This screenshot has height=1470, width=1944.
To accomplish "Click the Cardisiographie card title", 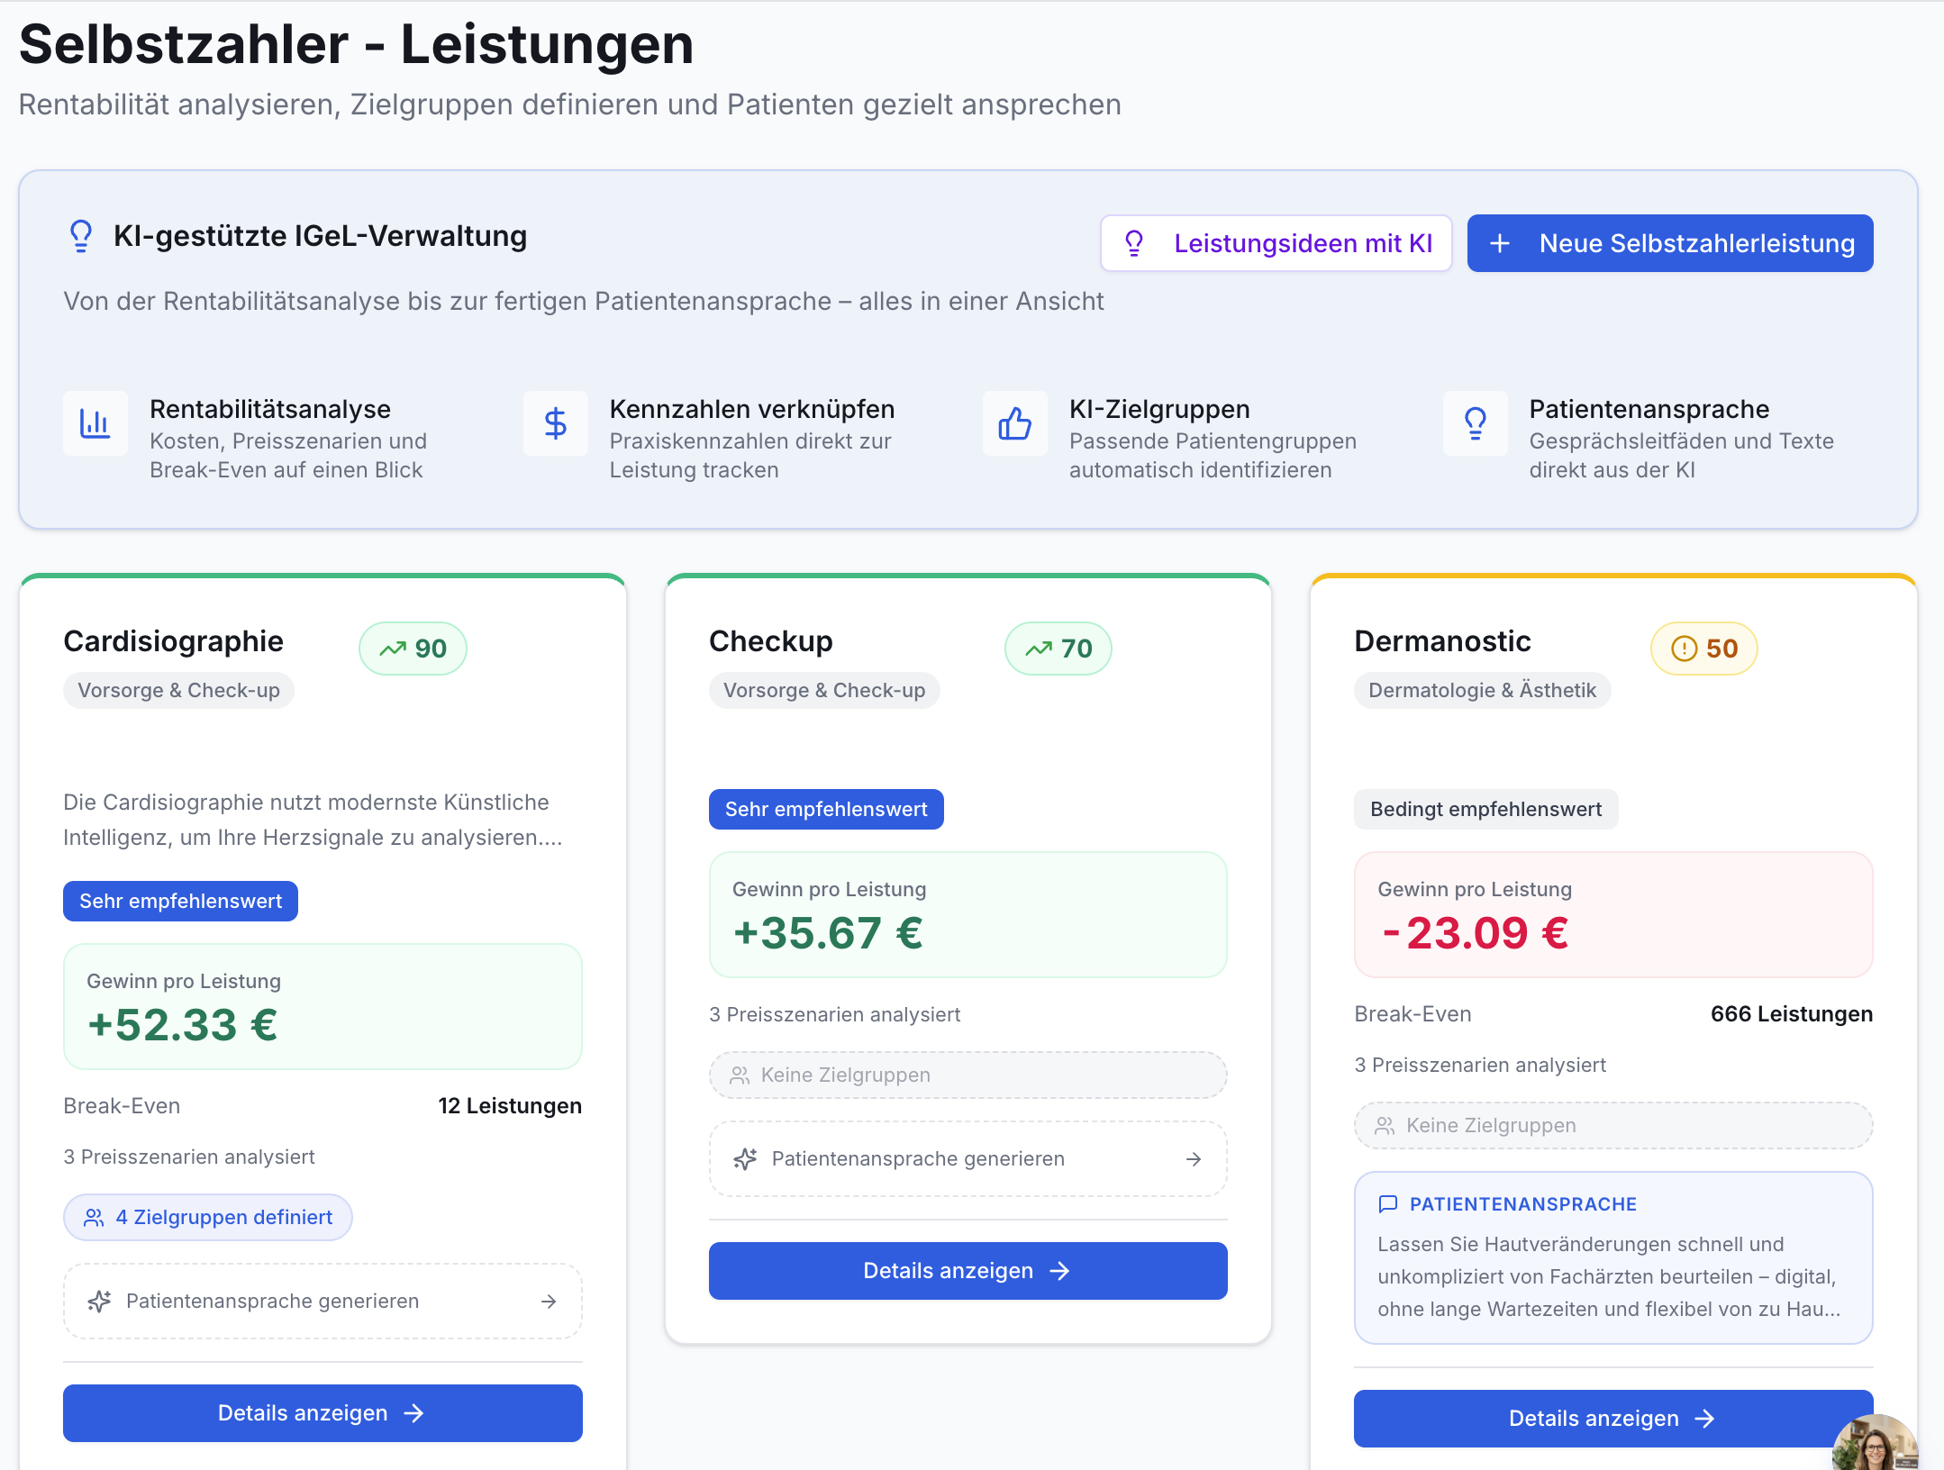I will point(173,641).
